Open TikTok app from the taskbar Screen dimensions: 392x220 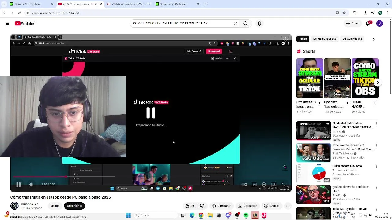click(x=264, y=215)
